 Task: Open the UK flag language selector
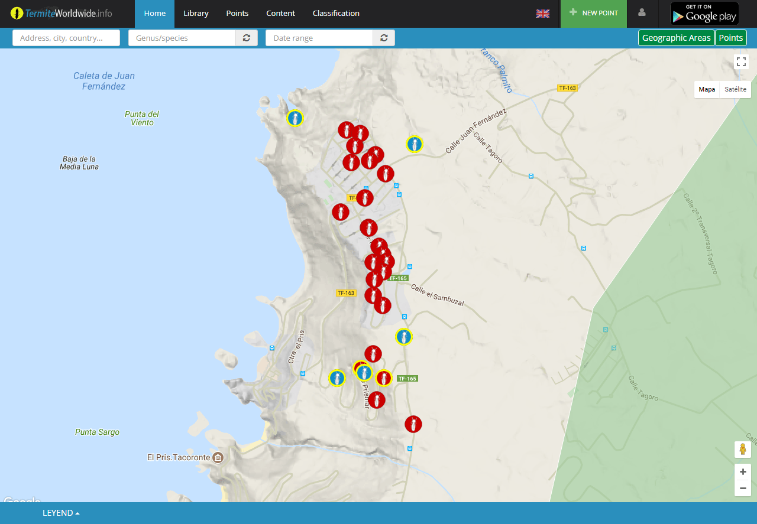542,14
